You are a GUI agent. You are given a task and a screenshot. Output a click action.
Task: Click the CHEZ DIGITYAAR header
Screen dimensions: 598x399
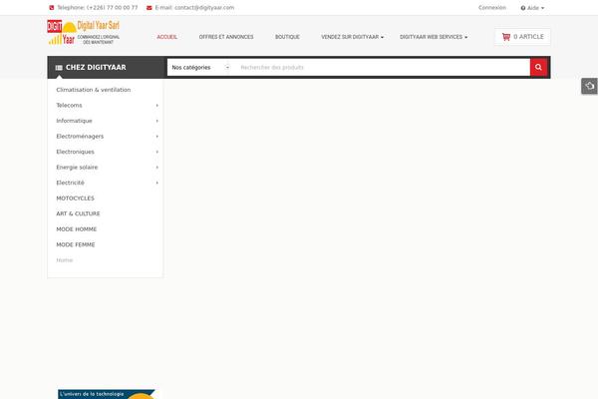point(106,67)
